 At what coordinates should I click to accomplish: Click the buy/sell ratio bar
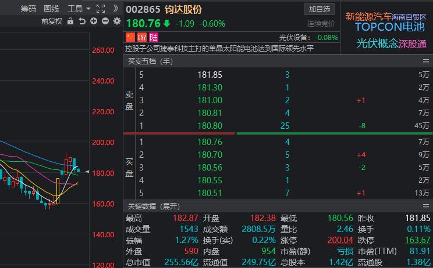click(x=278, y=133)
